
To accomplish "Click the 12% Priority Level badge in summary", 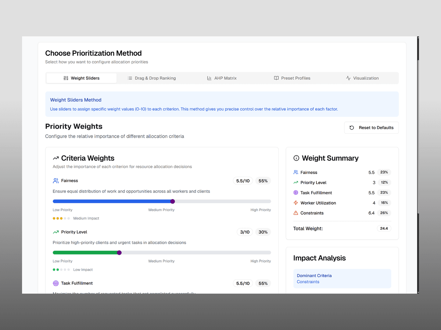I will coord(384,182).
